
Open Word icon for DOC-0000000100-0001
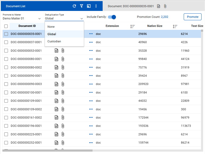click(x=56, y=92)
